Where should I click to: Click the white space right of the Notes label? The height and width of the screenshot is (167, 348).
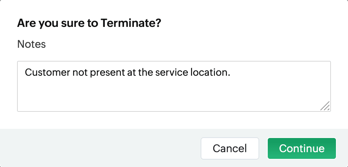click(178, 44)
